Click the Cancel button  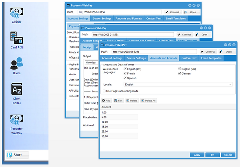(228, 155)
